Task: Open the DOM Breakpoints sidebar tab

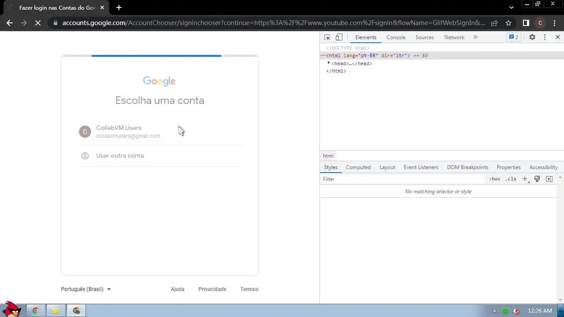Action: pyautogui.click(x=468, y=167)
